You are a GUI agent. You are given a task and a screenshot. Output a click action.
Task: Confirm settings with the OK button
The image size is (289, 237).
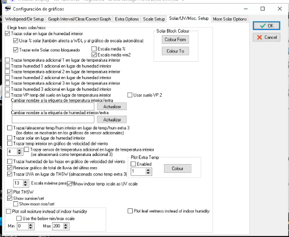click(267, 26)
